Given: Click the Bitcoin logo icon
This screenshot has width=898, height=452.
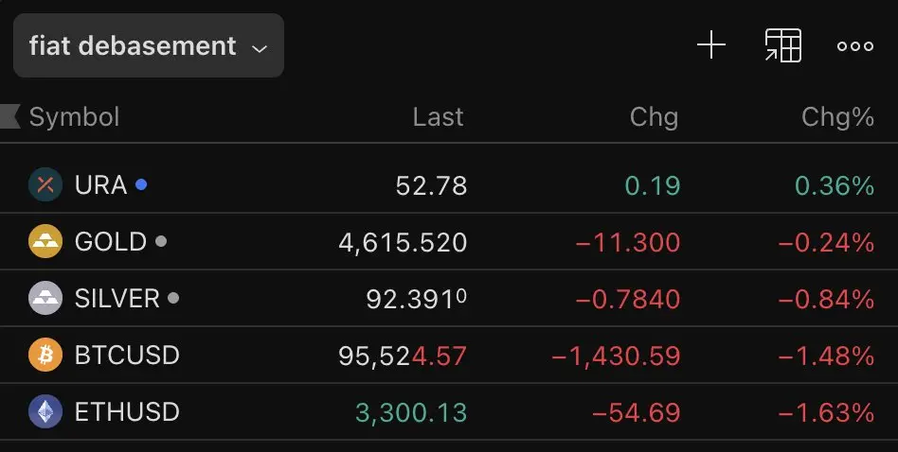Looking at the screenshot, I should pos(45,356).
